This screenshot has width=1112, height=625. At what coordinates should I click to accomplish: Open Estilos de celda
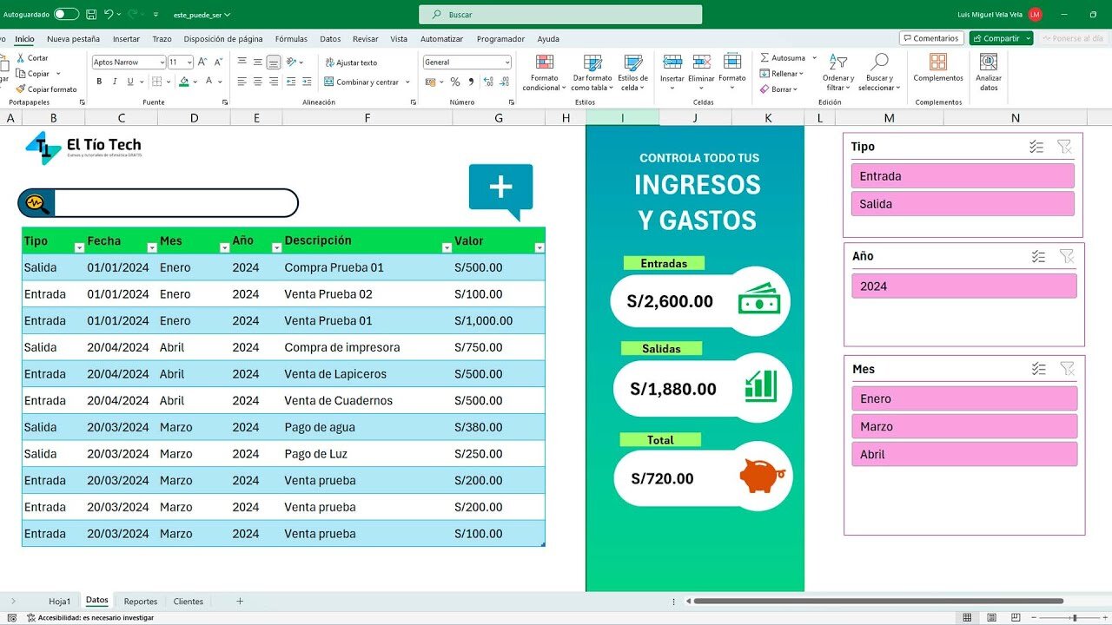pyautogui.click(x=633, y=72)
